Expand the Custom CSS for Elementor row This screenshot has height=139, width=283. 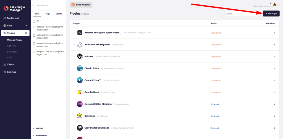point(74,104)
